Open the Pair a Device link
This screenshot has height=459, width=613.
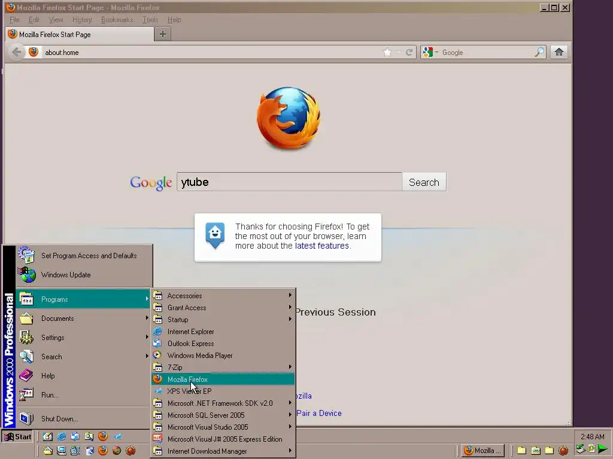319,413
